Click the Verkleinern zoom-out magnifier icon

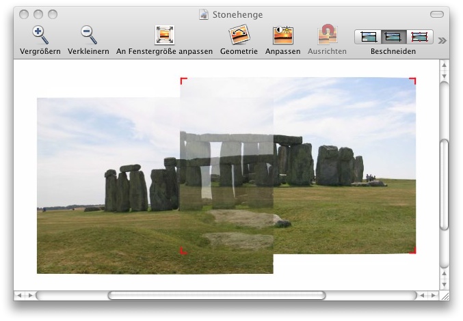[x=89, y=35]
